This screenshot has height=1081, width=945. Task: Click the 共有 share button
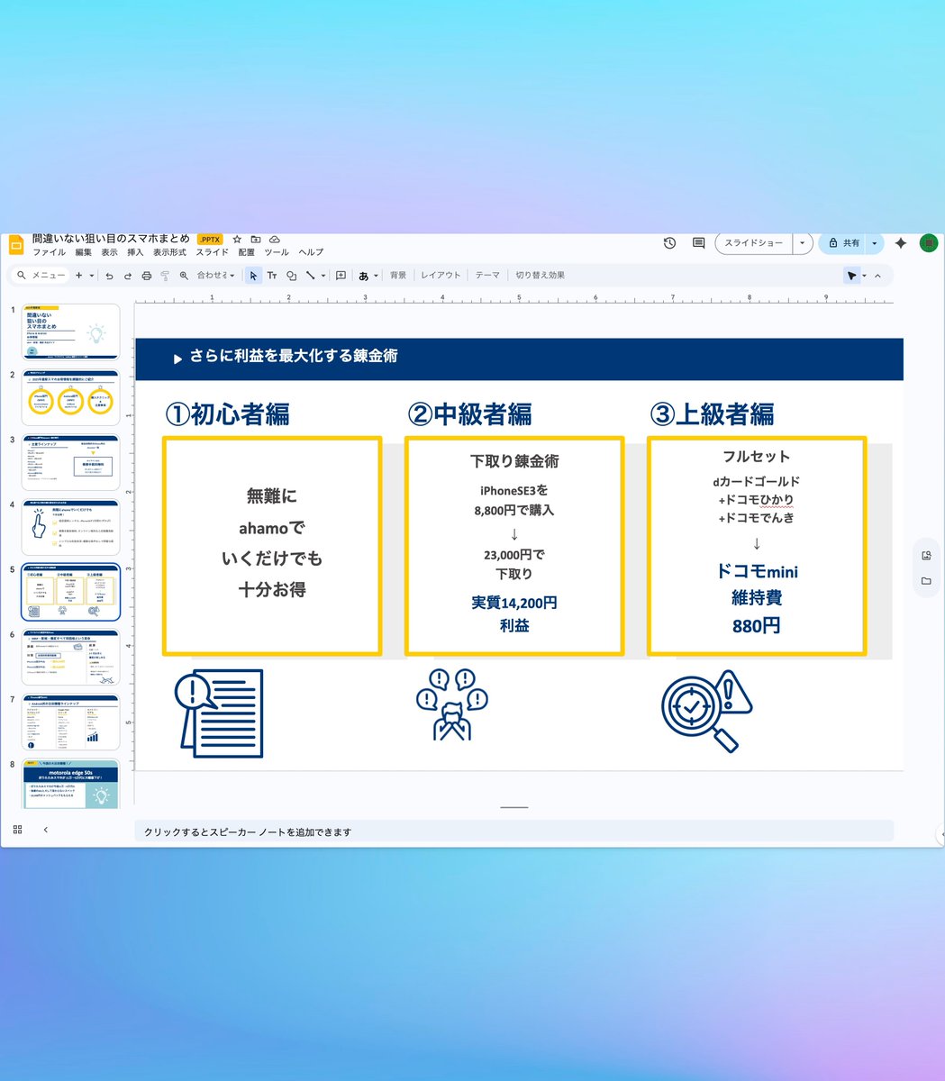(843, 243)
